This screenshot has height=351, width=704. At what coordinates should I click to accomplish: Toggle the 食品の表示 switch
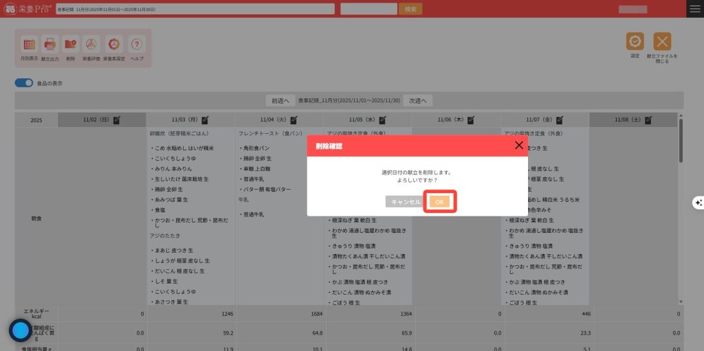24,83
